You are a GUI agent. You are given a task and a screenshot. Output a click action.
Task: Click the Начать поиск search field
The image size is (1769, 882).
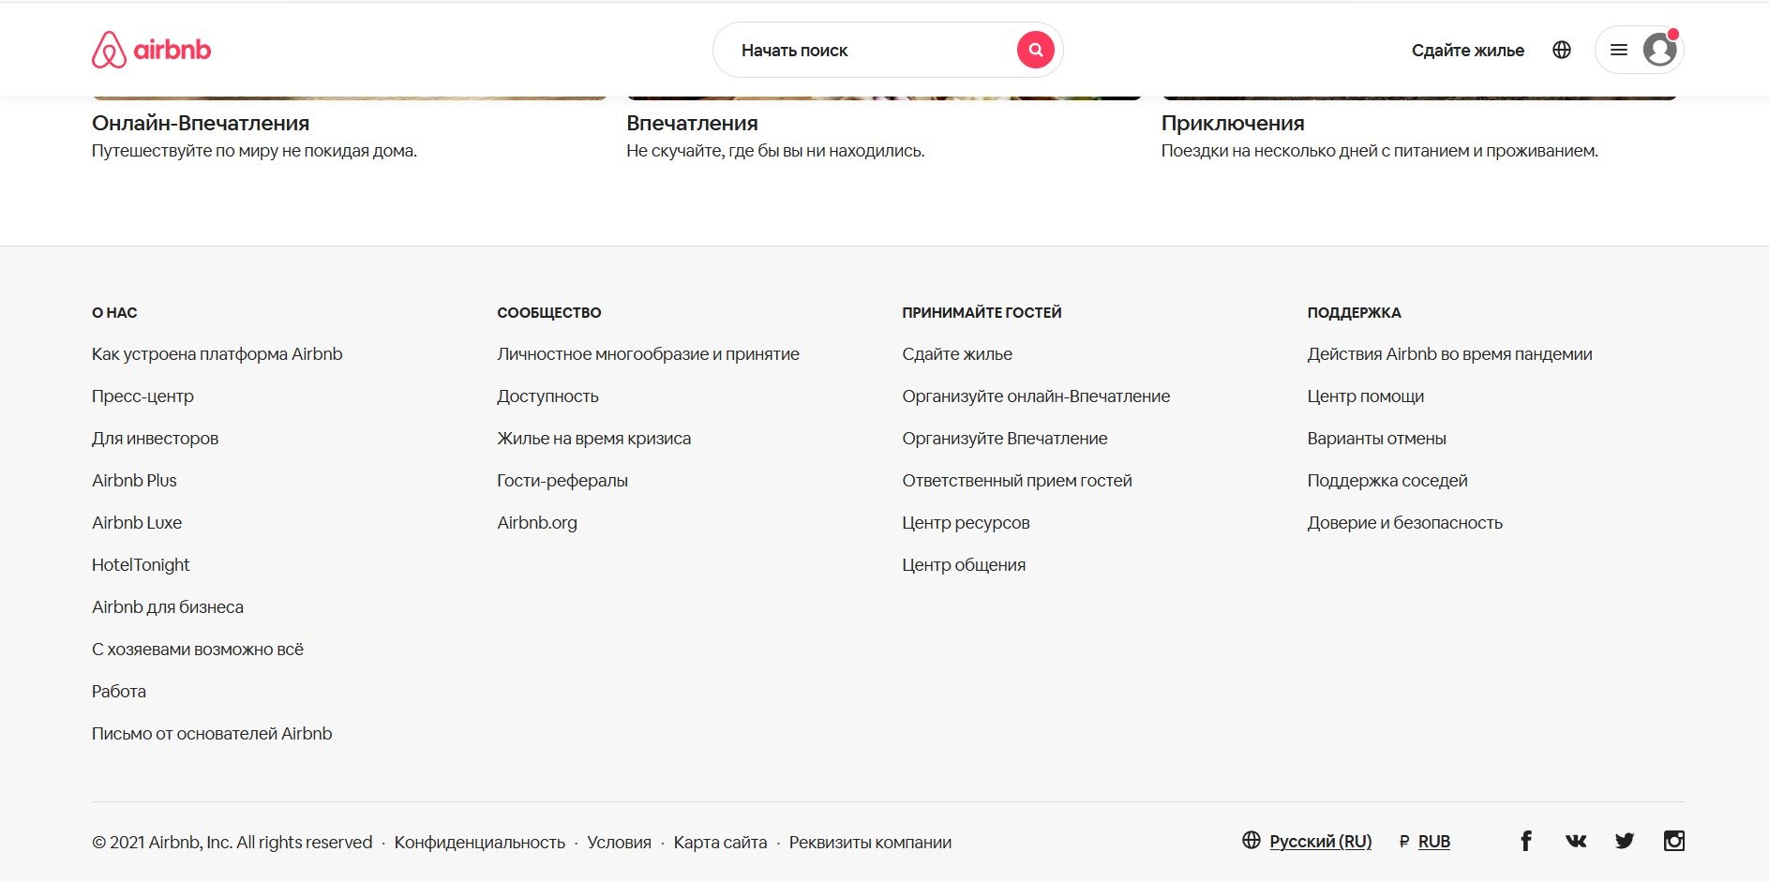point(862,50)
